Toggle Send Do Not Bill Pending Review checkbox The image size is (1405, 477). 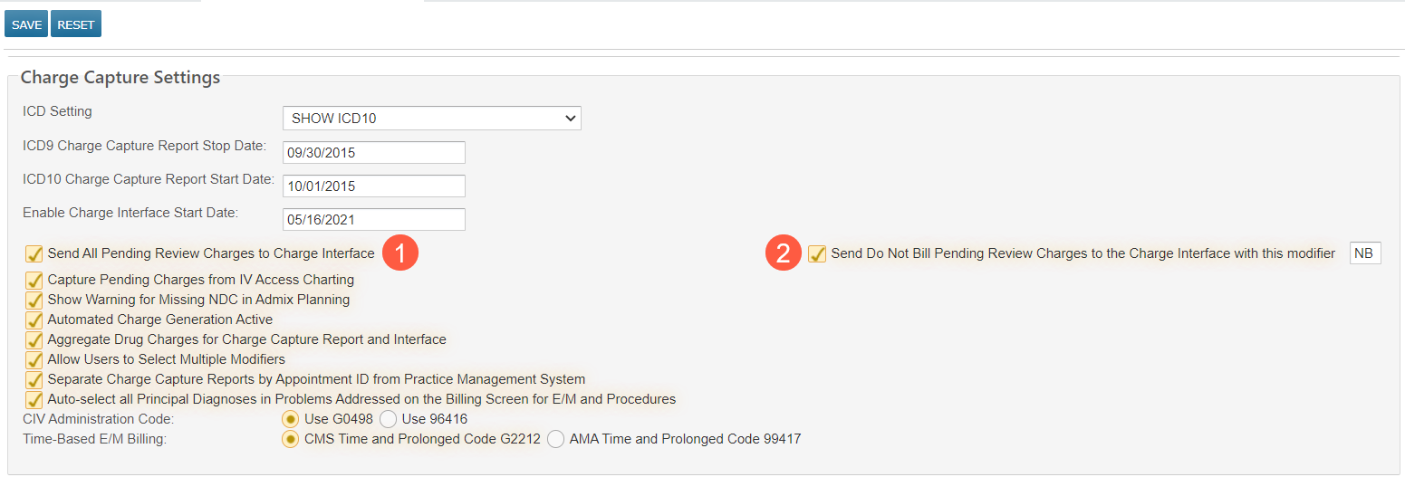817,253
